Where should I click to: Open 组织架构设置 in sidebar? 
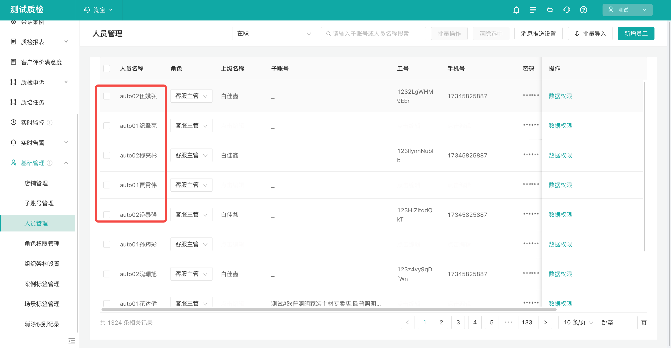pos(42,264)
